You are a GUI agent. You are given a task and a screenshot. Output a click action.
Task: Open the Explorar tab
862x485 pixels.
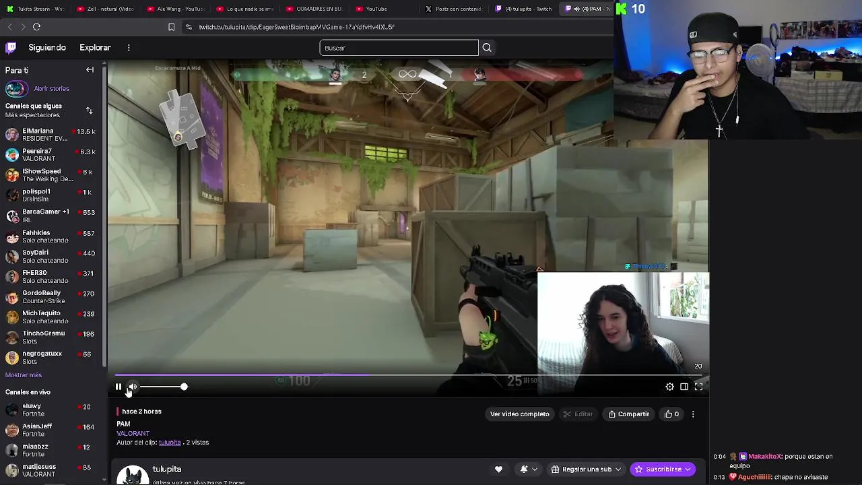95,48
